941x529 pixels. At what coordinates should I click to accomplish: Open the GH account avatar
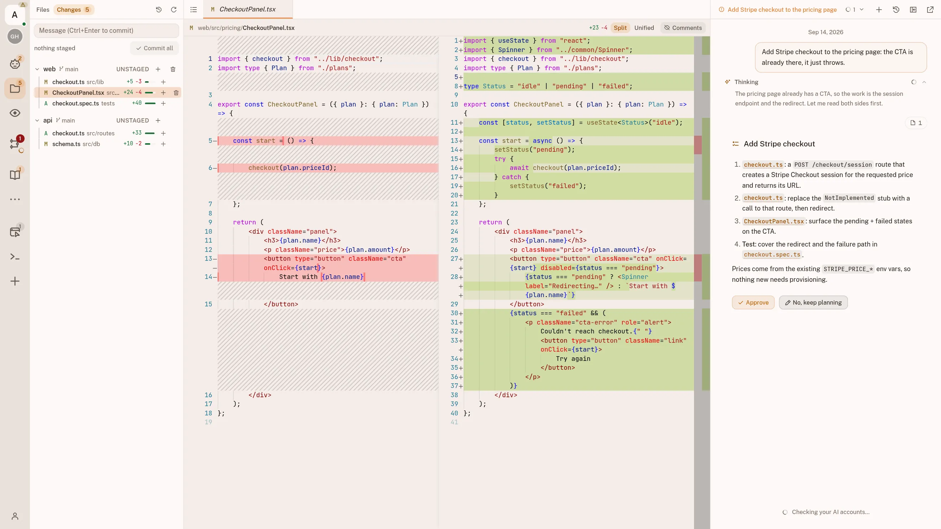coord(15,36)
